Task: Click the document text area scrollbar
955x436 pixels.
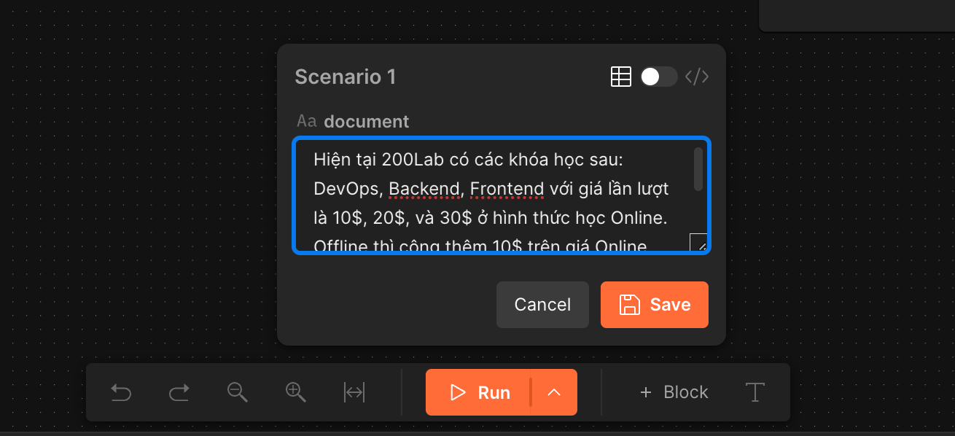Action: [x=698, y=169]
